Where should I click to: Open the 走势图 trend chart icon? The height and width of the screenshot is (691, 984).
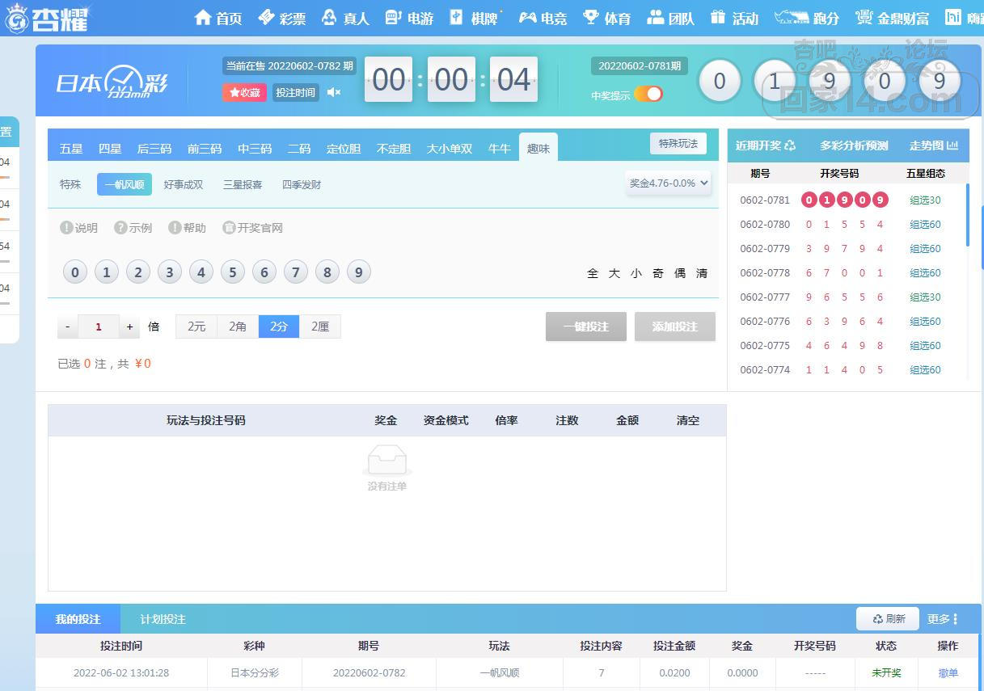(x=952, y=145)
